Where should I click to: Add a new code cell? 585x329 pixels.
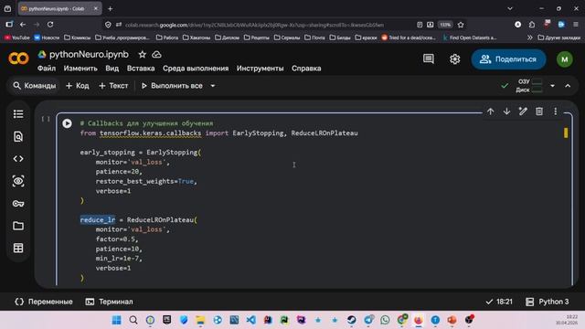[x=77, y=86]
